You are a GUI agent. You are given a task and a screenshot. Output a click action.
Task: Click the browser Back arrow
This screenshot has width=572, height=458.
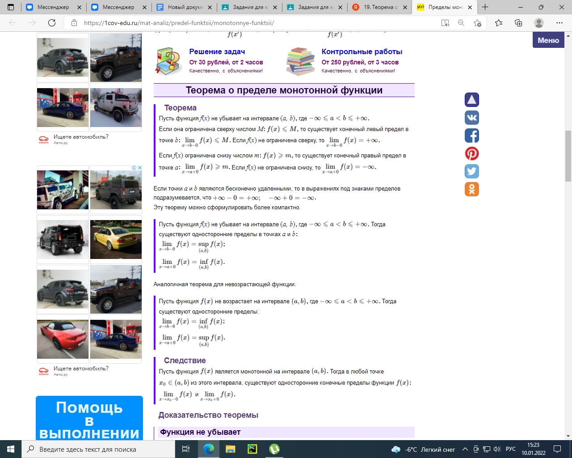[13, 23]
